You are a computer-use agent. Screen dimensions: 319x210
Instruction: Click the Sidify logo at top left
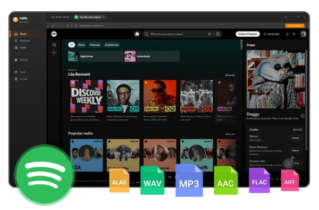pyautogui.click(x=15, y=20)
